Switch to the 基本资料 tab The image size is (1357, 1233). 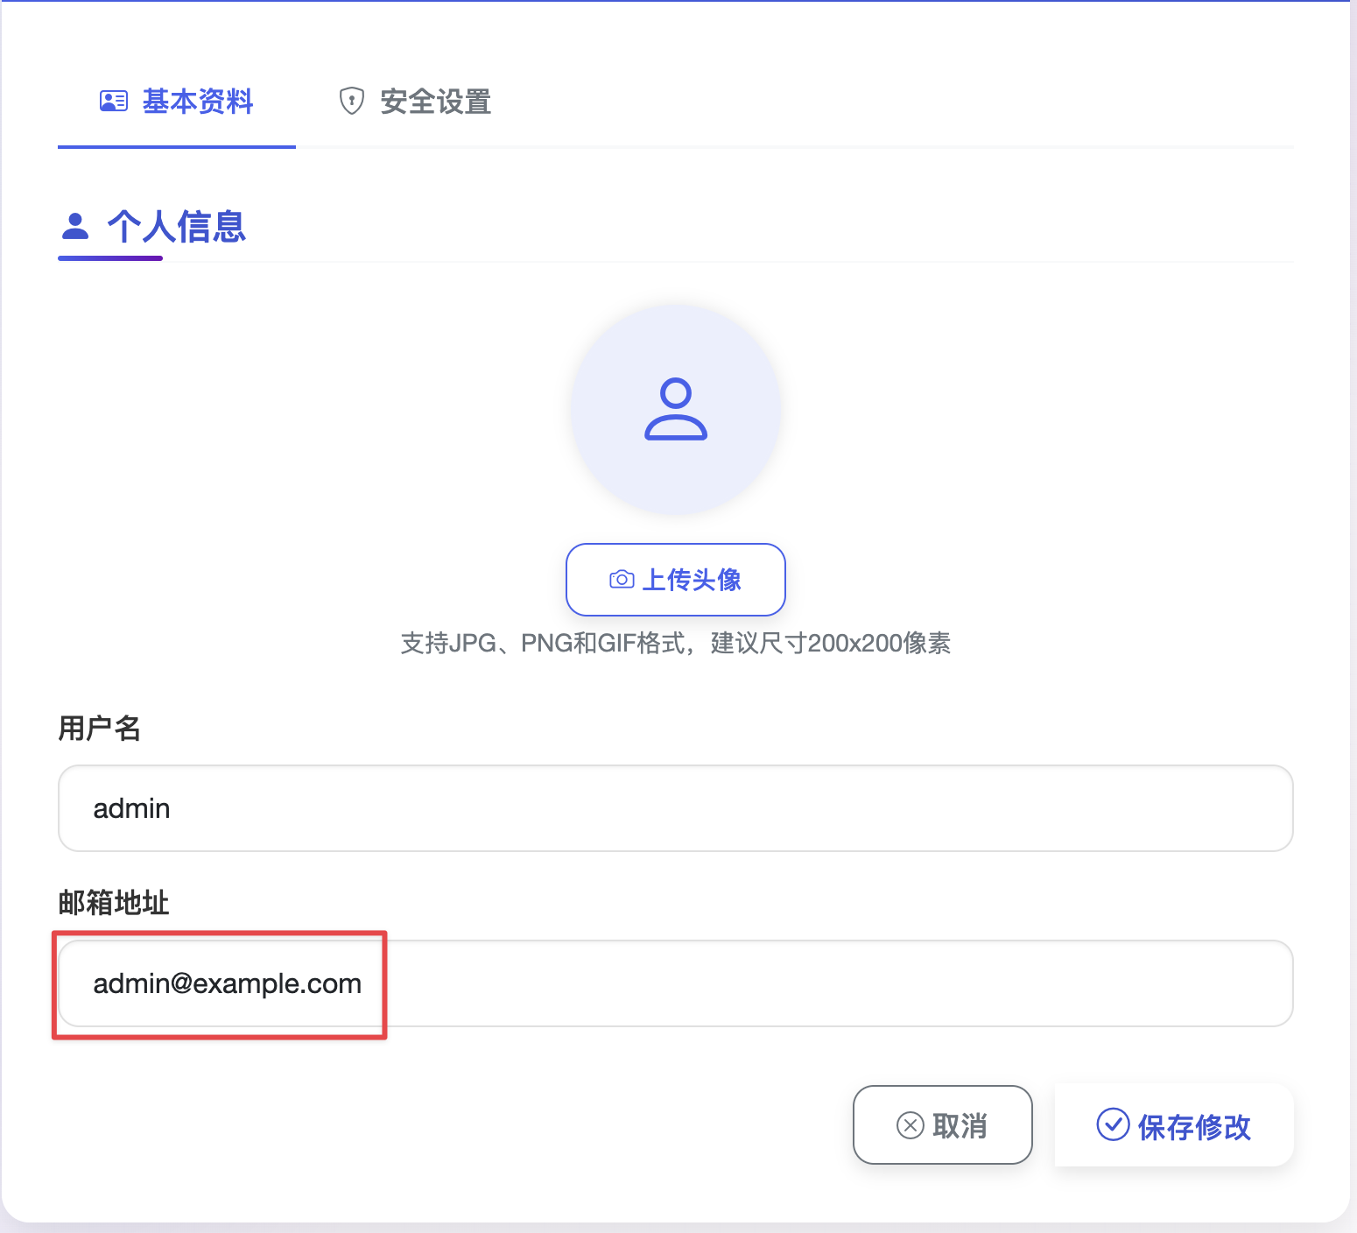177,102
